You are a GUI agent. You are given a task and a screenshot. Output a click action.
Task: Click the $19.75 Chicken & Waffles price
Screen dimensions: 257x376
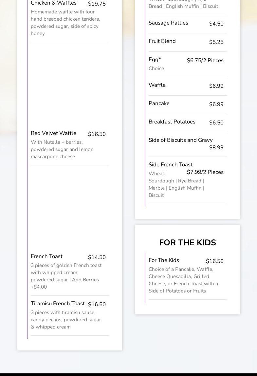coord(97,4)
